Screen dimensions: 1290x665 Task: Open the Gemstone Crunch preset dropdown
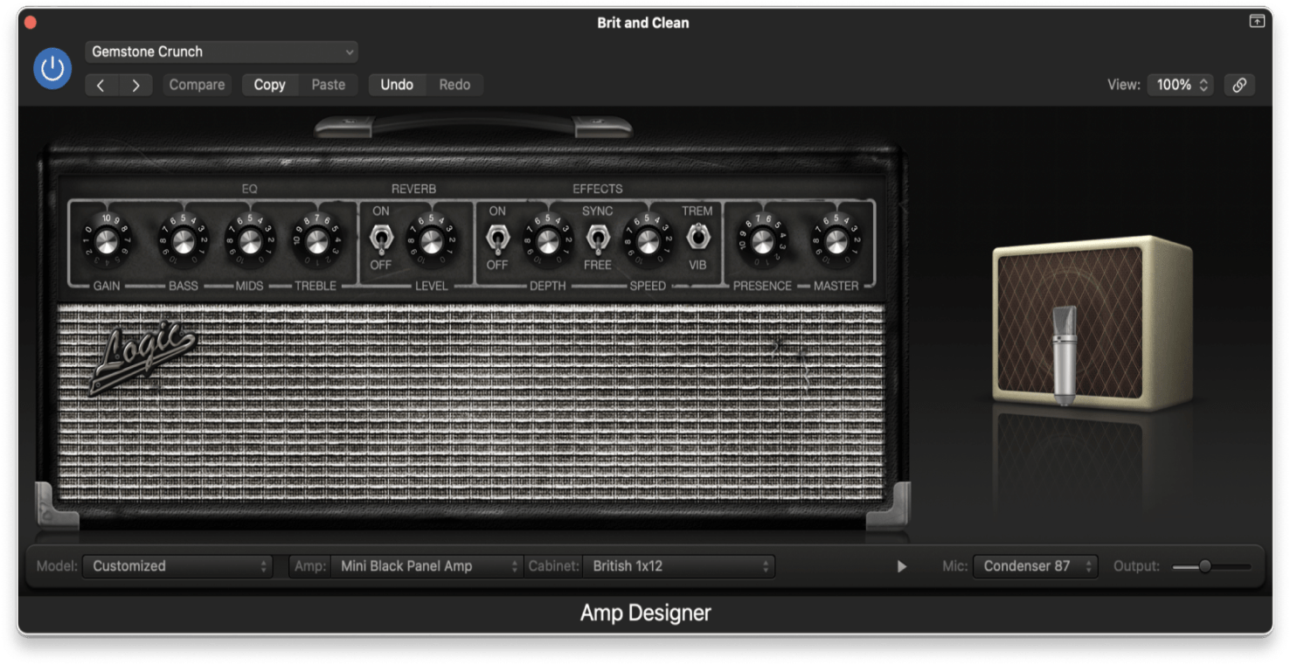coord(220,52)
